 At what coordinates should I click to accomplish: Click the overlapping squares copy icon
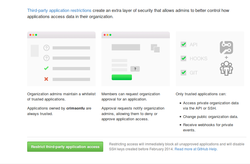(155, 48)
